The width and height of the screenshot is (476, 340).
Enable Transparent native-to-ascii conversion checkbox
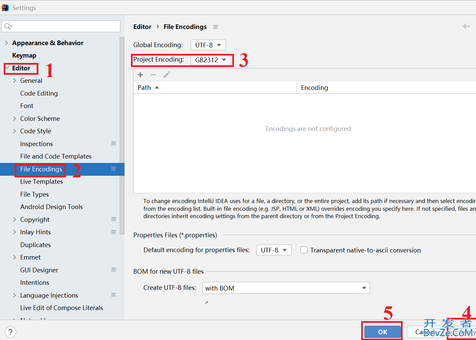coord(304,250)
